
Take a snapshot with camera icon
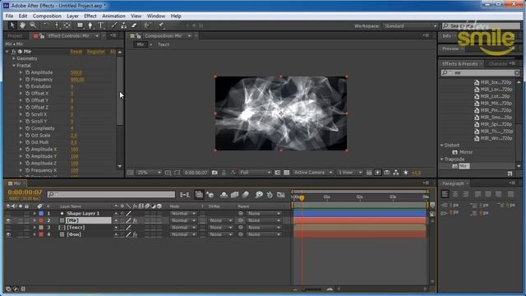click(215, 173)
